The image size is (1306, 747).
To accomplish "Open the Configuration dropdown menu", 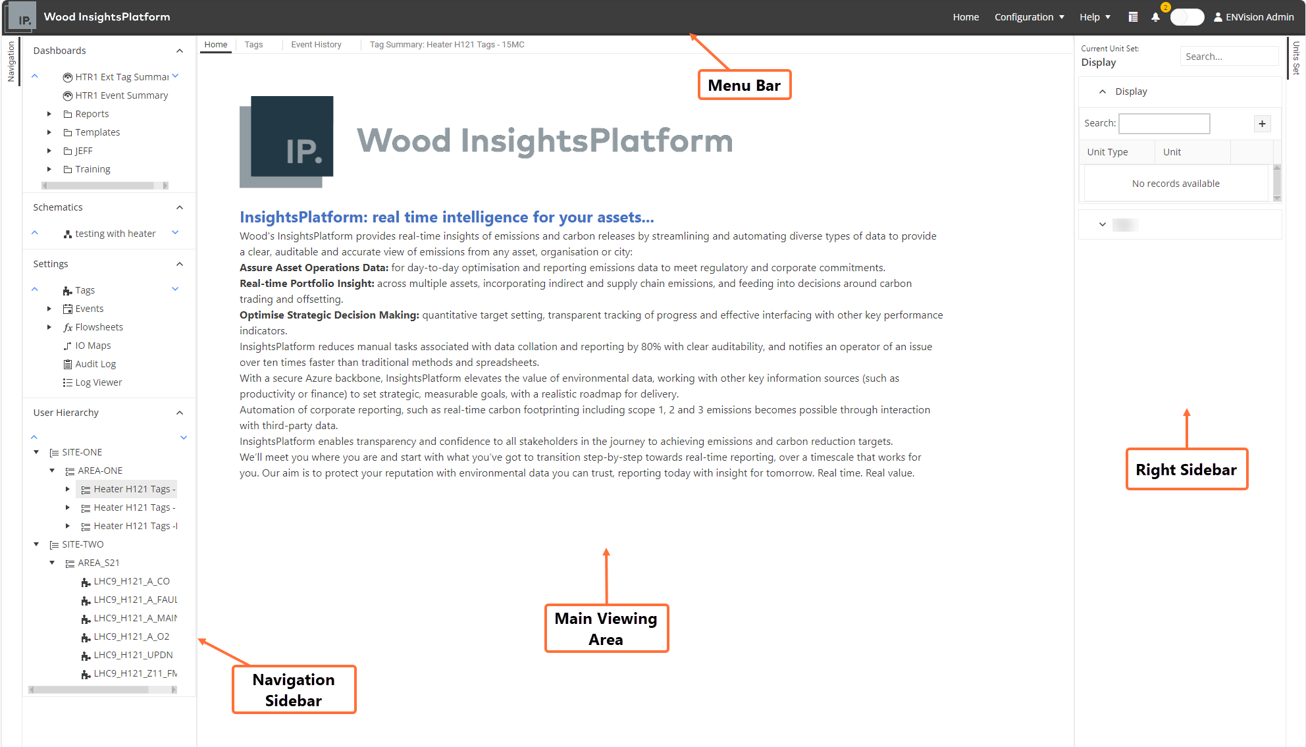I will tap(1030, 17).
